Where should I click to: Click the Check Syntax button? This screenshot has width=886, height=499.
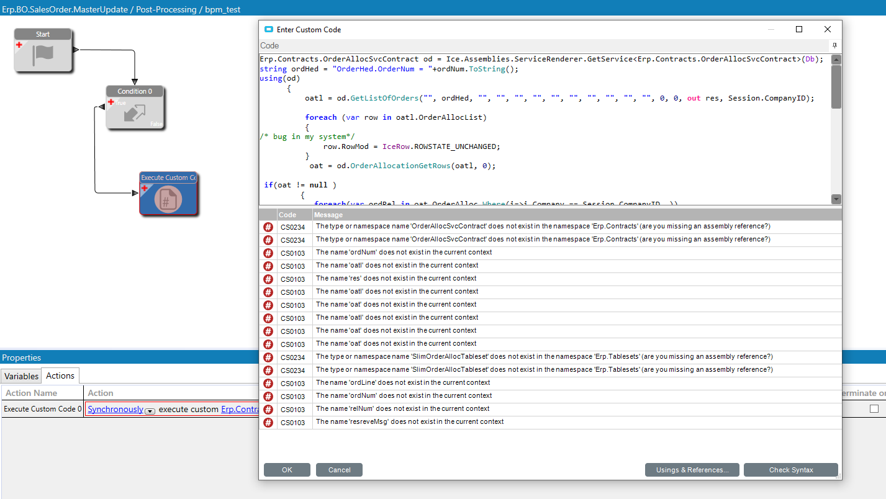pos(790,470)
